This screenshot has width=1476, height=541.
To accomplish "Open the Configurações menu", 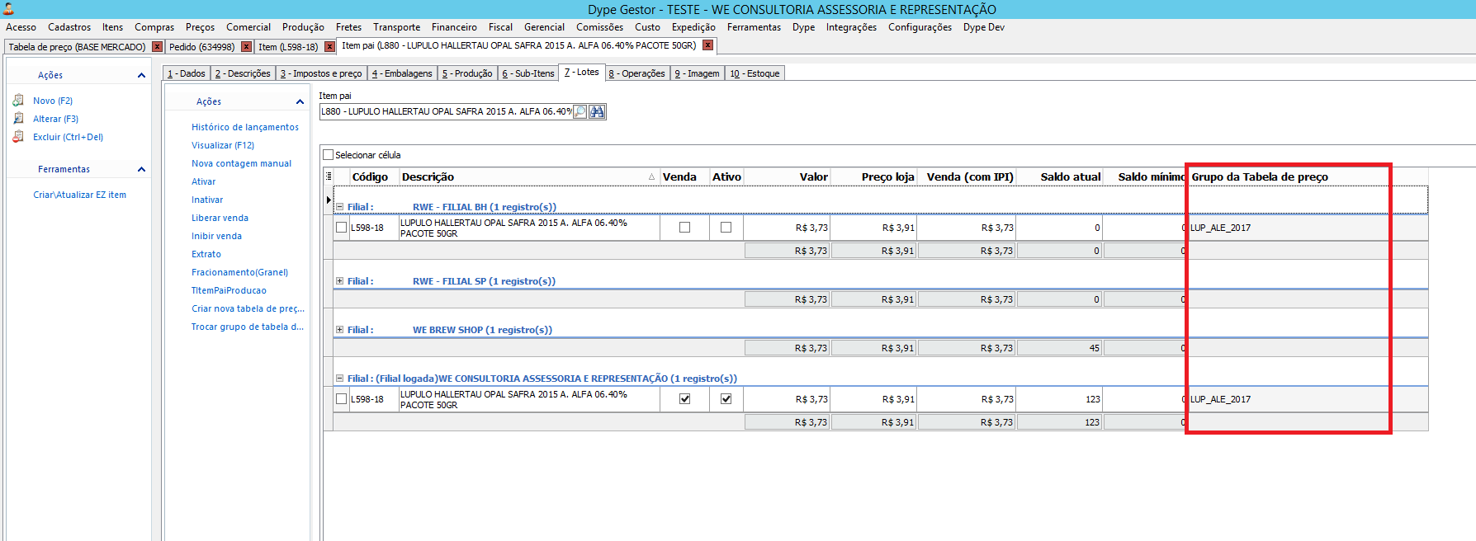I will [x=920, y=27].
